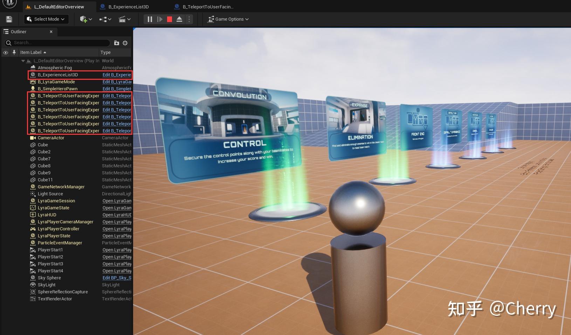Screen dimensions: 571x335
Task: Focus the Outliner search field
Action: [57, 43]
